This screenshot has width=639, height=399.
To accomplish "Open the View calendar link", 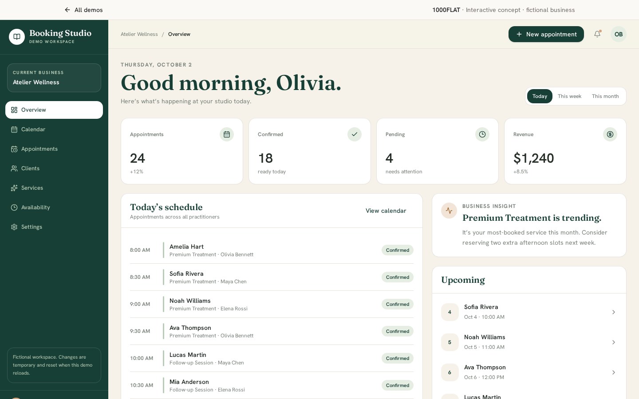I will point(386,211).
